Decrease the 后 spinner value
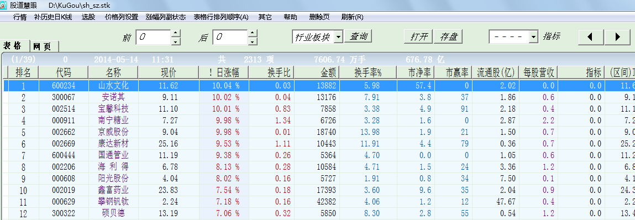This screenshot has width=635, height=220. click(253, 41)
